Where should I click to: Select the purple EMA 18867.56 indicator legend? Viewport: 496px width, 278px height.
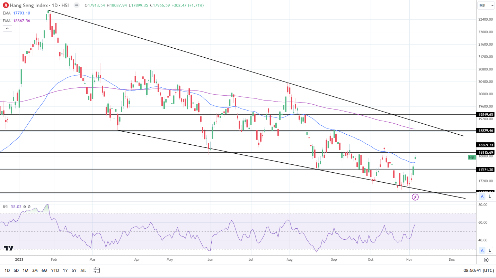tap(17, 21)
